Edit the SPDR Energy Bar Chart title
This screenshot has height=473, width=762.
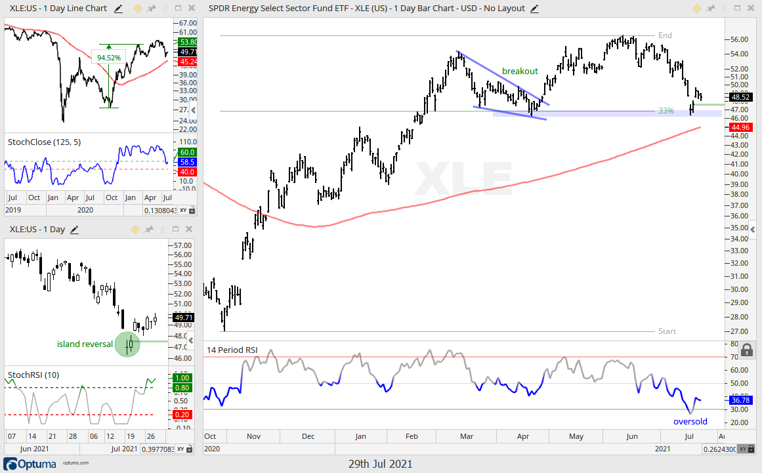click(534, 9)
